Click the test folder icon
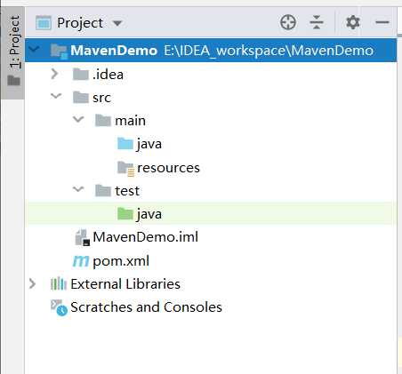This screenshot has height=374, width=402. coord(103,190)
